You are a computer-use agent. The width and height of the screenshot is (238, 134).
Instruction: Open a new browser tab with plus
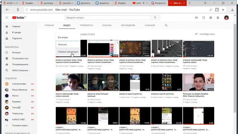tap(189, 3)
